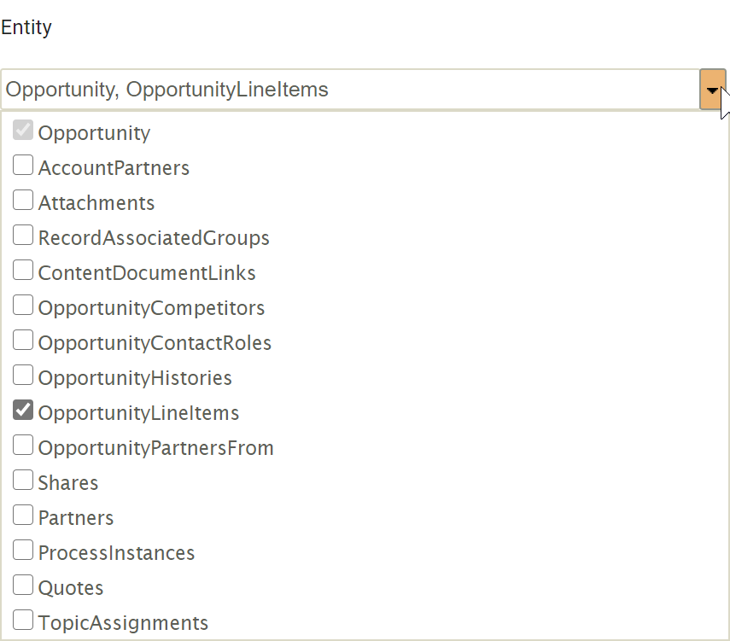Screen dimensions: 730x641
Task: Enable the Attachments checkbox
Action: tap(23, 201)
